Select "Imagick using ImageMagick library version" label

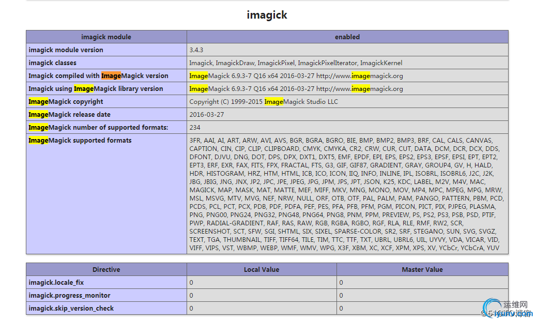[x=96, y=89]
